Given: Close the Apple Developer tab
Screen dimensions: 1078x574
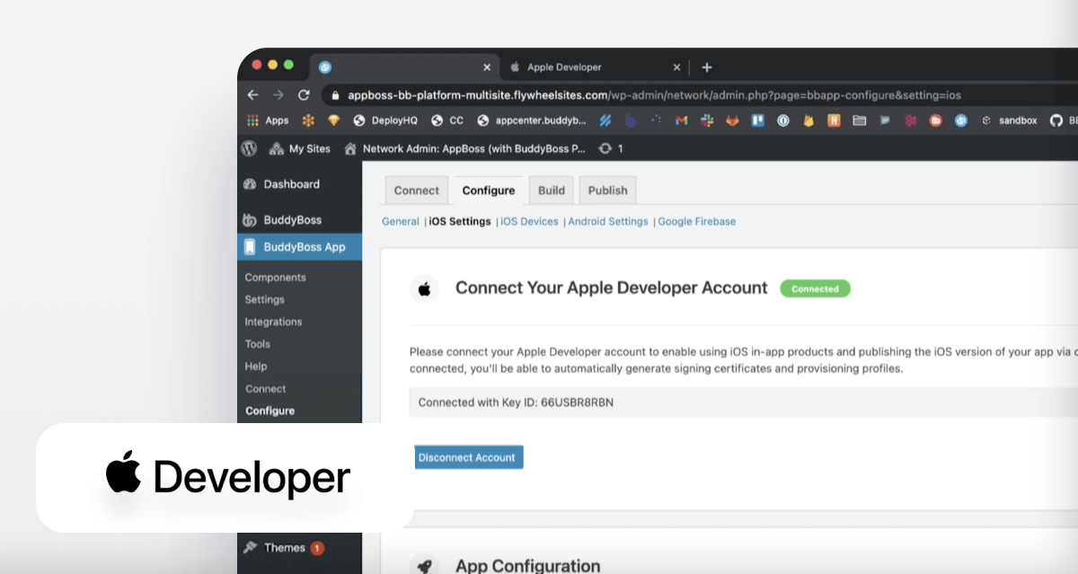Looking at the screenshot, I should coord(677,67).
